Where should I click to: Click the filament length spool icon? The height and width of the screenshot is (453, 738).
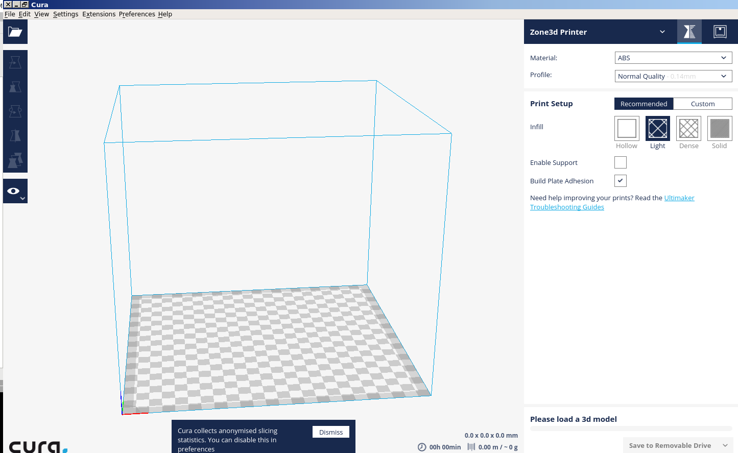coord(471,447)
